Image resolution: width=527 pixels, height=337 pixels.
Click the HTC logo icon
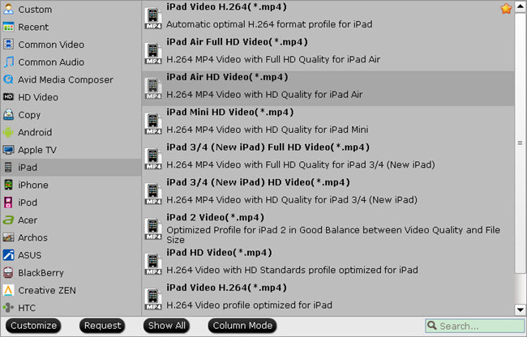(x=8, y=308)
